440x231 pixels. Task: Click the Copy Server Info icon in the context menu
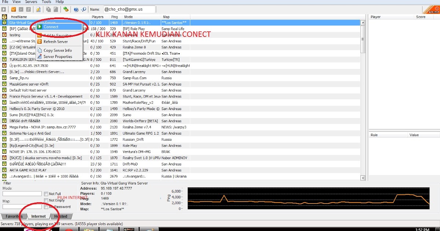[x=40, y=50]
